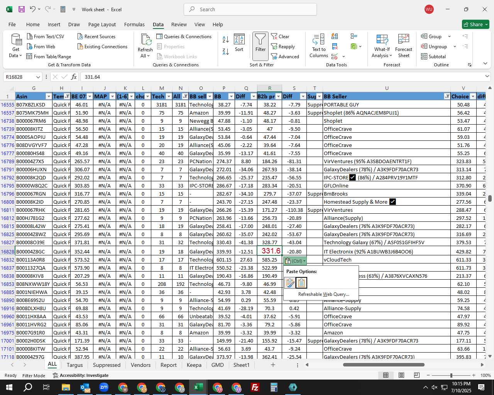
Task: Open Outlook from the taskbar
Action: click(x=85, y=387)
